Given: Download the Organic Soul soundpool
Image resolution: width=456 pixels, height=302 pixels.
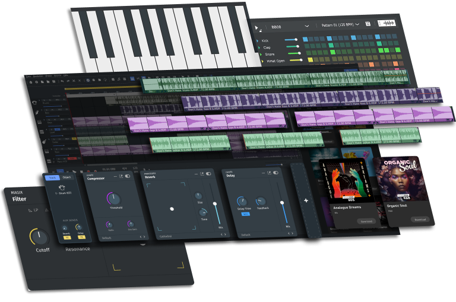Looking at the screenshot, I should (420, 219).
